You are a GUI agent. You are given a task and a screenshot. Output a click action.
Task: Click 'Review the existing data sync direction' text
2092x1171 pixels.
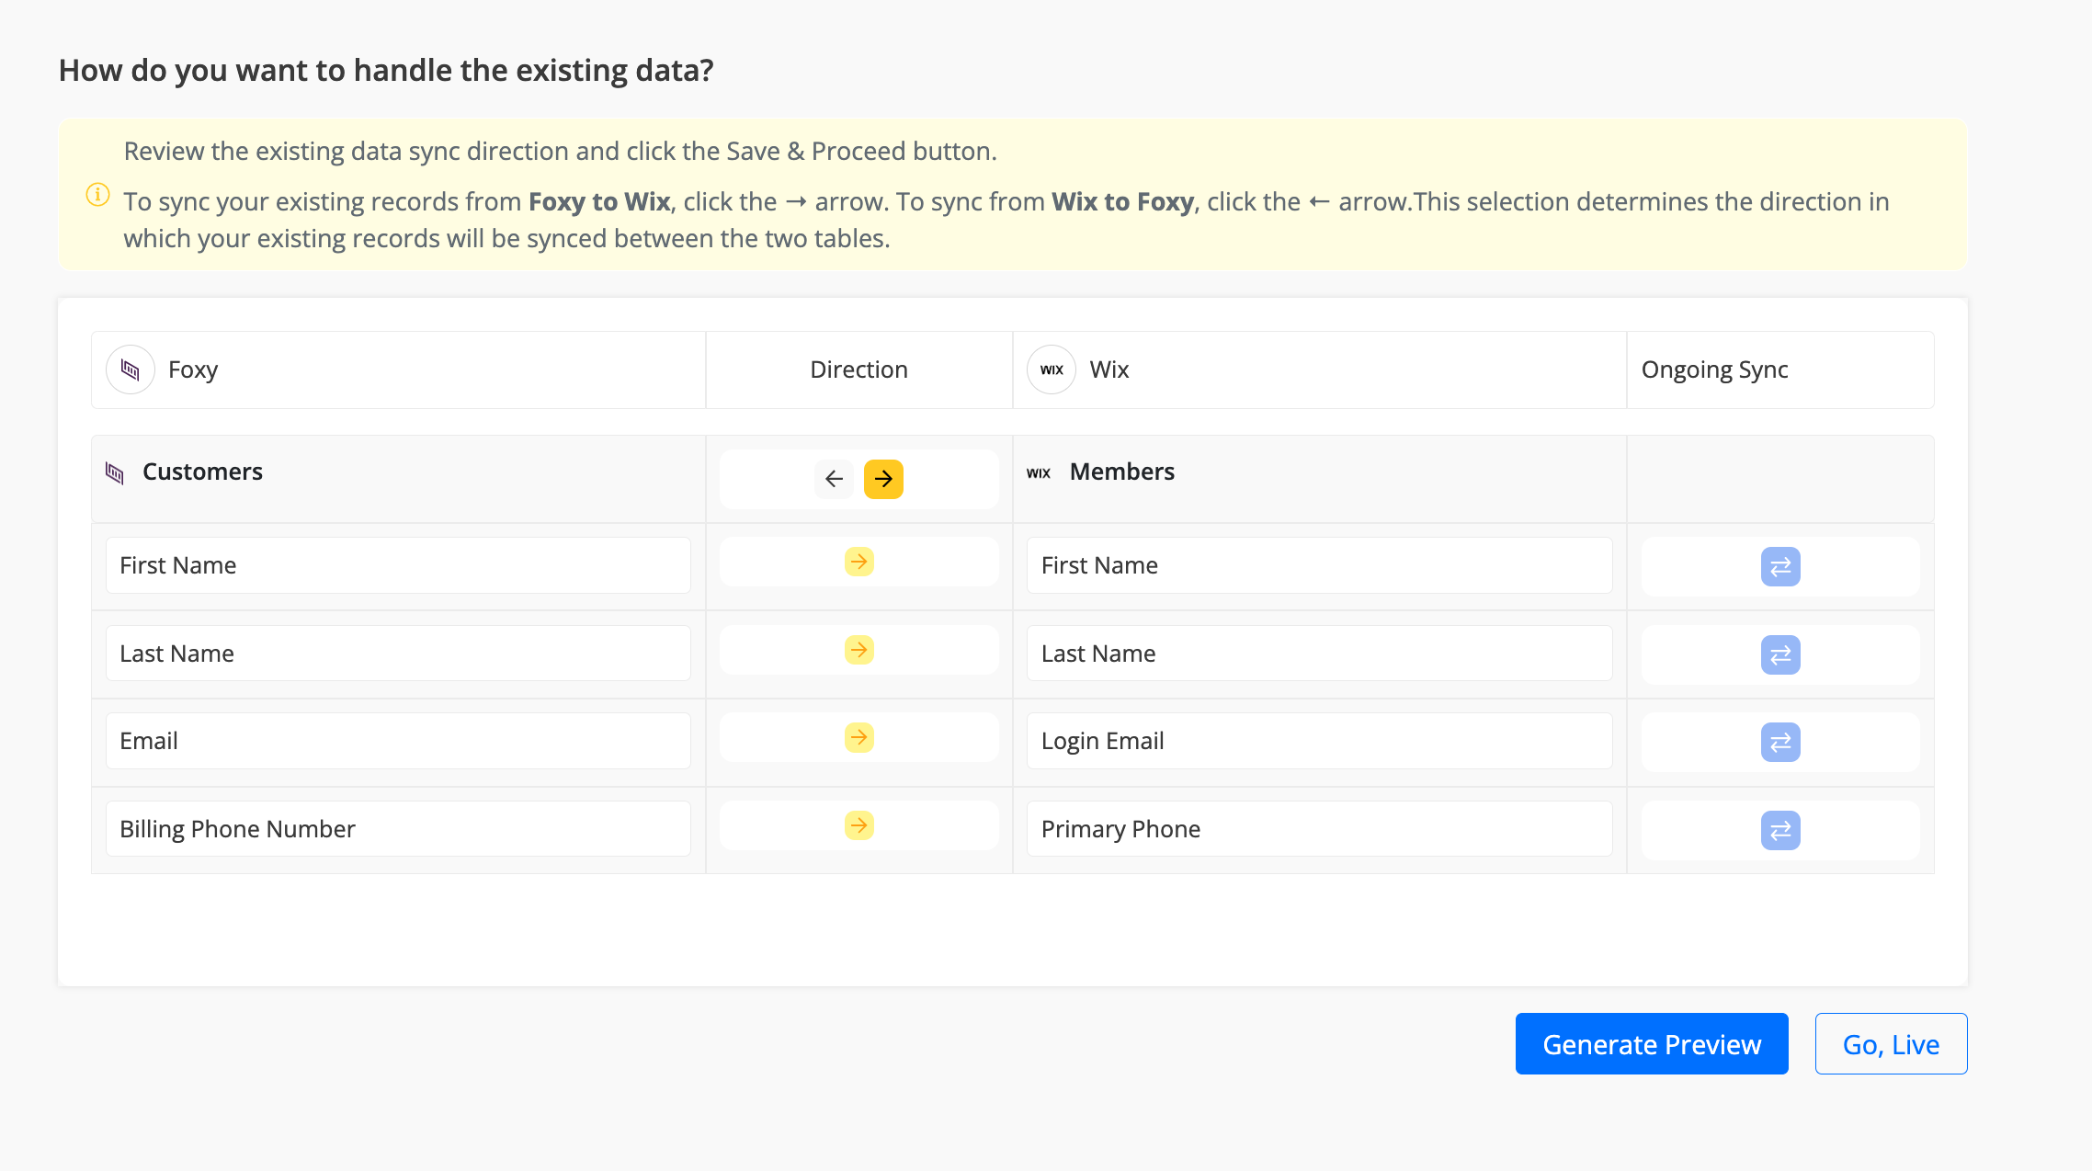tap(561, 151)
